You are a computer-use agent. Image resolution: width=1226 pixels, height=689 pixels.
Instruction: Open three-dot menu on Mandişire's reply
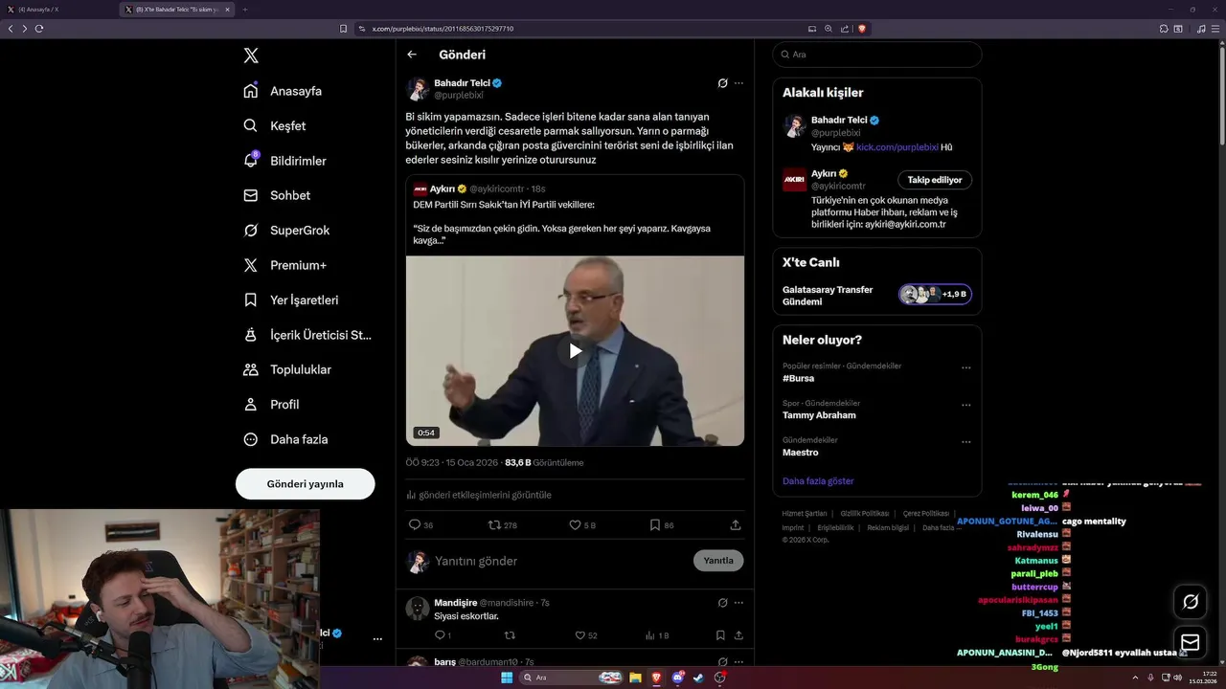[738, 603]
